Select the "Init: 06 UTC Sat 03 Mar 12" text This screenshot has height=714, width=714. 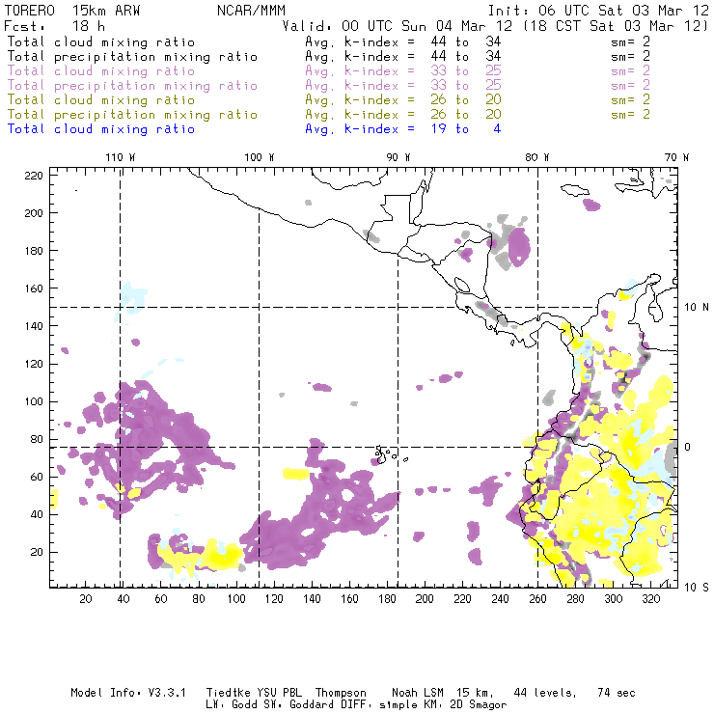tap(598, 11)
